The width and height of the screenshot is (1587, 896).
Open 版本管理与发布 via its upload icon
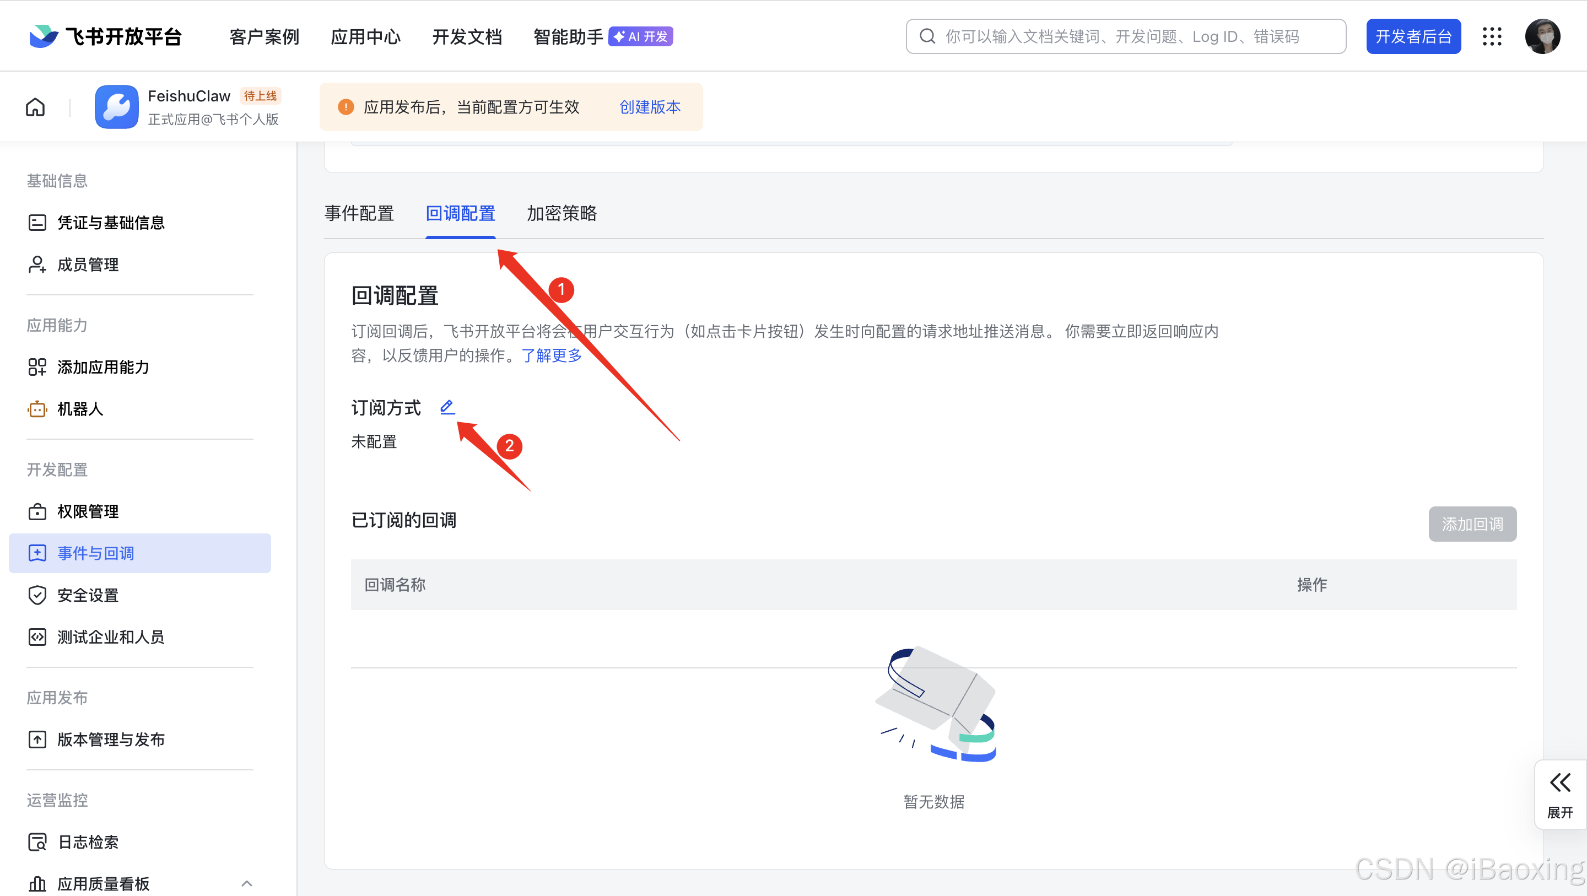37,739
